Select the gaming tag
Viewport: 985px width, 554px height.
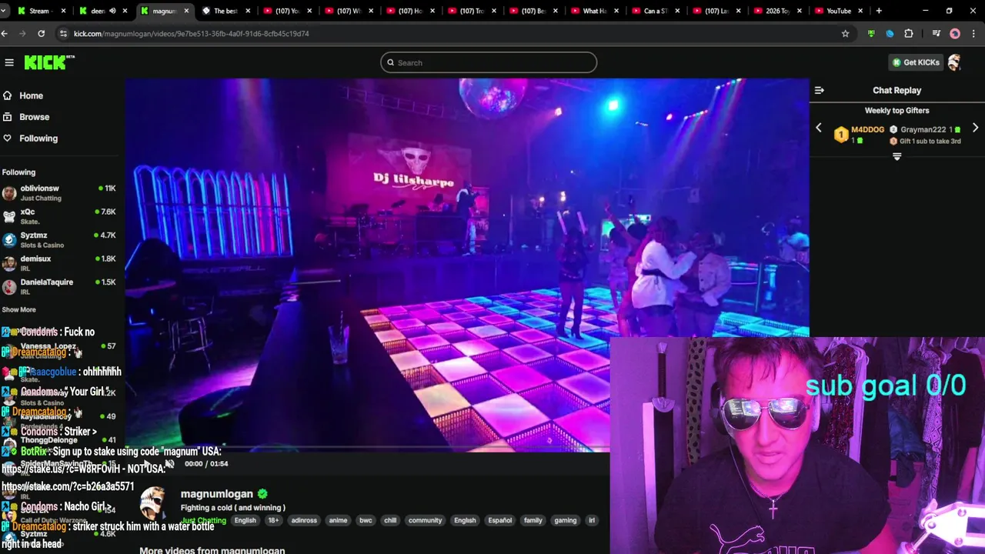[x=566, y=520]
